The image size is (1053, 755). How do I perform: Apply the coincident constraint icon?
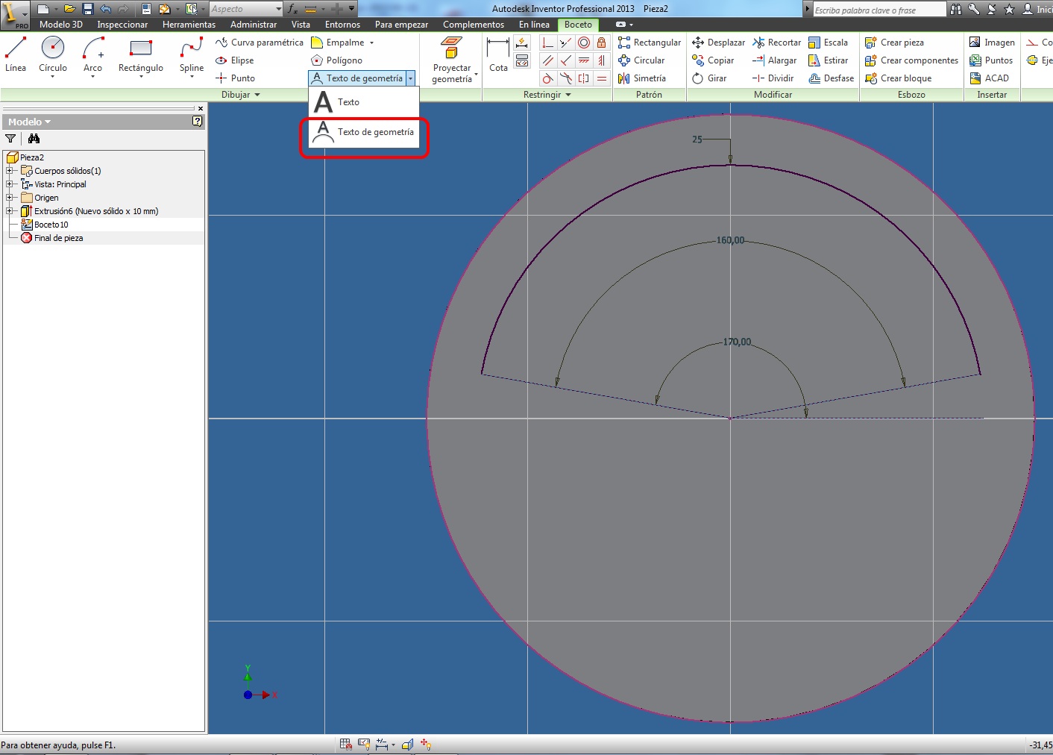(x=548, y=43)
